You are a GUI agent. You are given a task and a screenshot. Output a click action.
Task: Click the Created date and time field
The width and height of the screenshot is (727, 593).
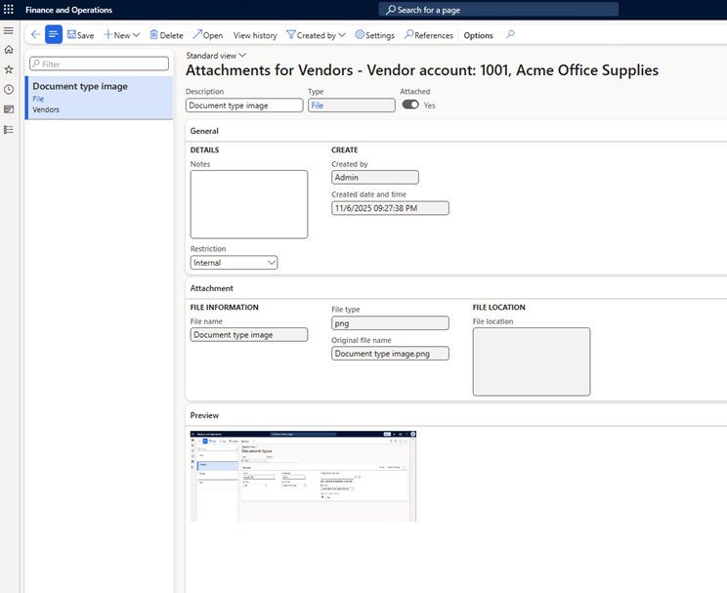coord(390,208)
